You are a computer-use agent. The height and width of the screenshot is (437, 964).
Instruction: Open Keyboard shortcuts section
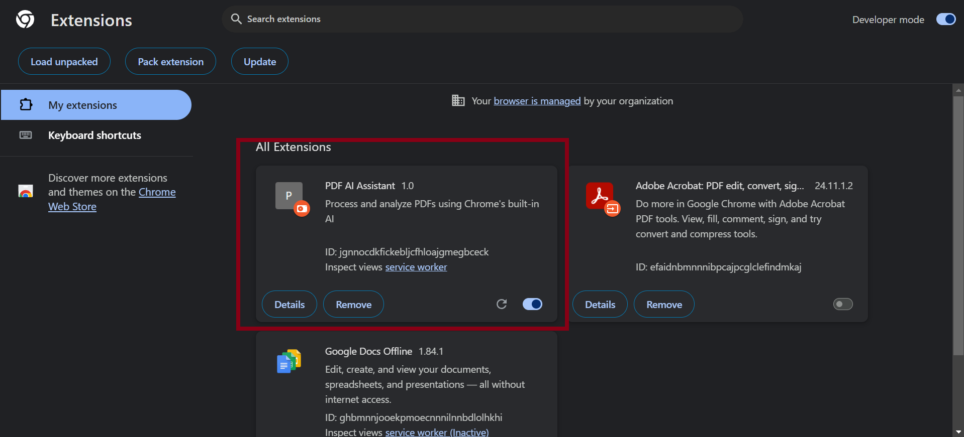tap(96, 135)
